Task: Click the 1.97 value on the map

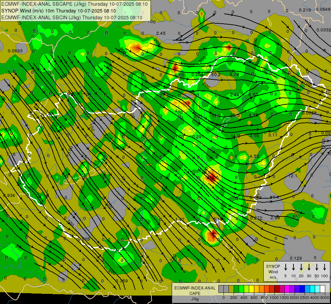Action: [x=180, y=220]
